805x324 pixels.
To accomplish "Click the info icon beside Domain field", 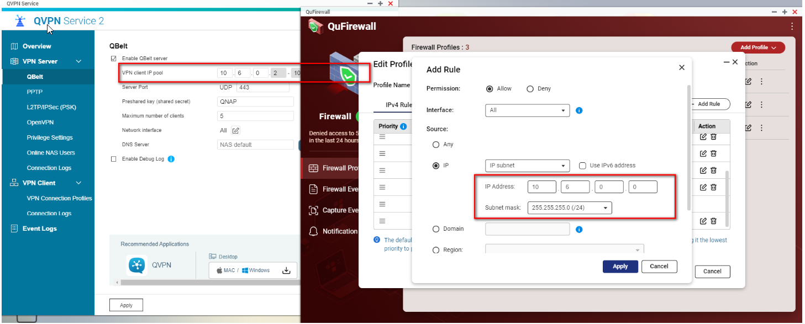I will pos(579,229).
